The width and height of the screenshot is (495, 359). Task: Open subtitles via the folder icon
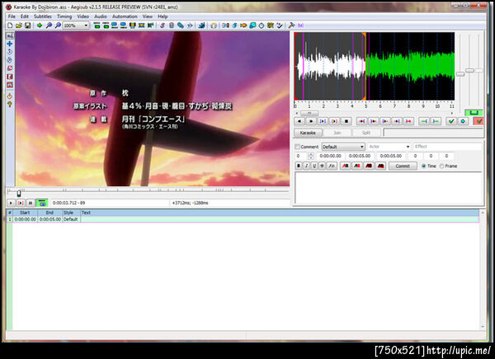(x=19, y=26)
